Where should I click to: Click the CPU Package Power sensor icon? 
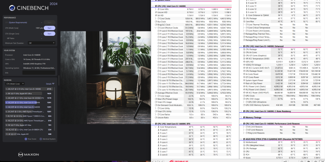pos(244,71)
